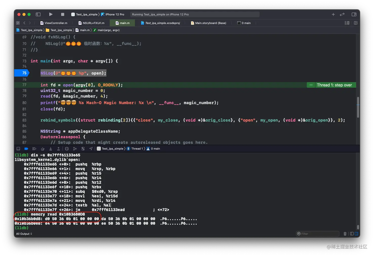Click the console vertical scrollbar
Screen dimensions: 374x256
point(358,227)
